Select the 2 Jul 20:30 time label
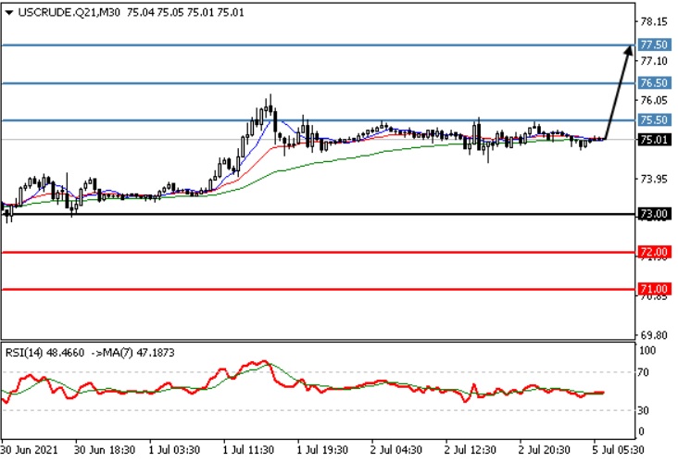The width and height of the screenshot is (678, 463). [545, 450]
